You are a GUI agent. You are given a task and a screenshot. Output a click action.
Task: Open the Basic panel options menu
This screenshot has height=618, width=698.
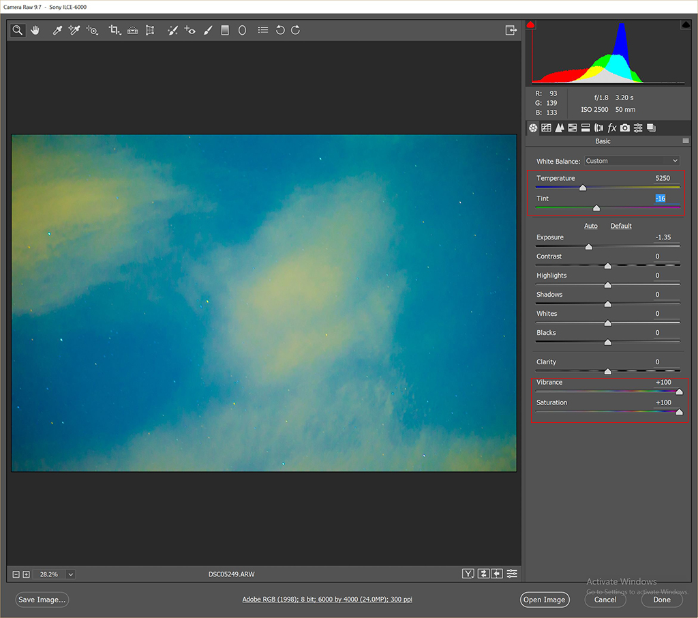[686, 141]
